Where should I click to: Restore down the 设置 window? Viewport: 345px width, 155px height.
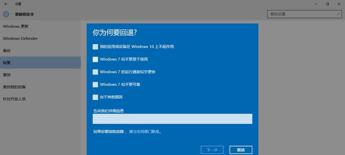[x=328, y=4]
